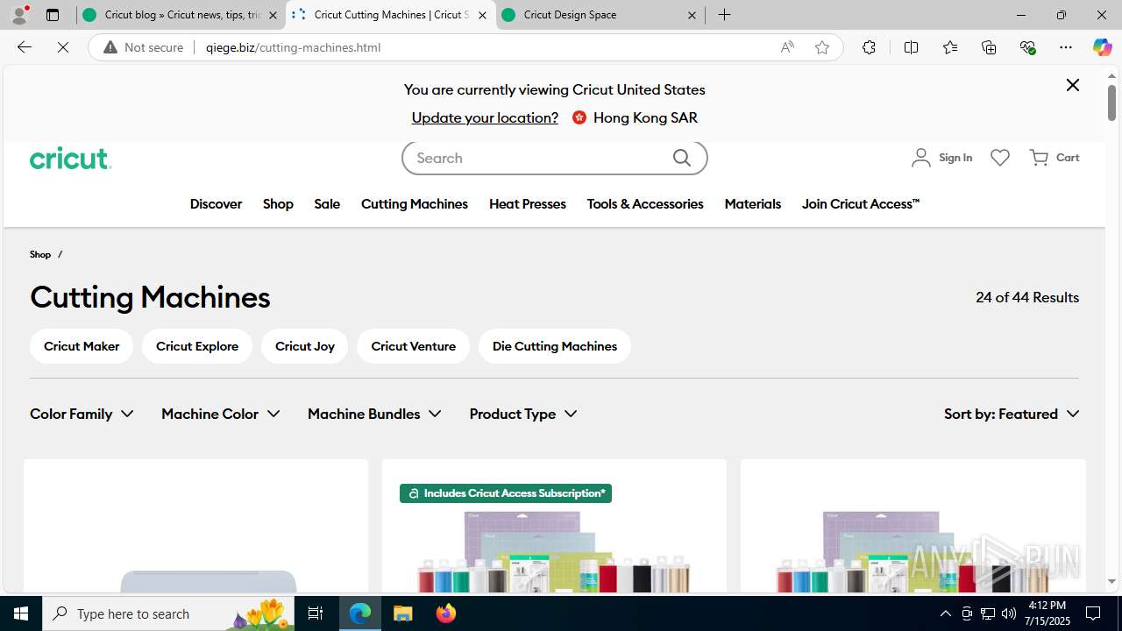Click the search magnifier icon
1122x631 pixels.
(x=682, y=158)
